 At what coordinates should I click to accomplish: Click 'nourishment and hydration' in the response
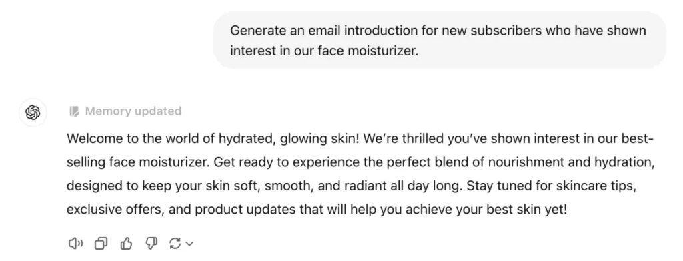(x=572, y=162)
